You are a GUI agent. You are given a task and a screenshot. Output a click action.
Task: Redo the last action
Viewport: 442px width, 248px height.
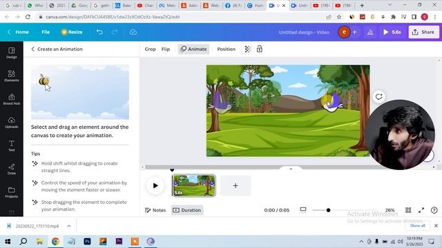click(x=115, y=32)
